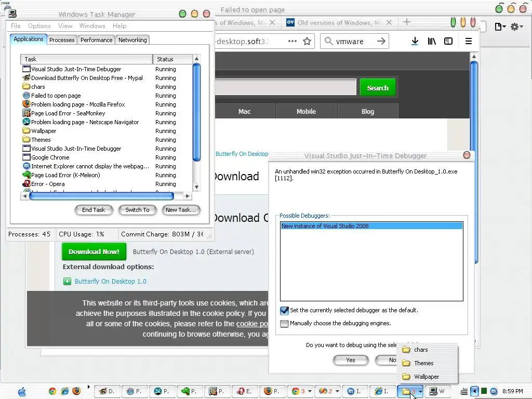Click the keyboard icon in the system tray
Image resolution: width=532 pixels, height=399 pixels.
(x=464, y=392)
